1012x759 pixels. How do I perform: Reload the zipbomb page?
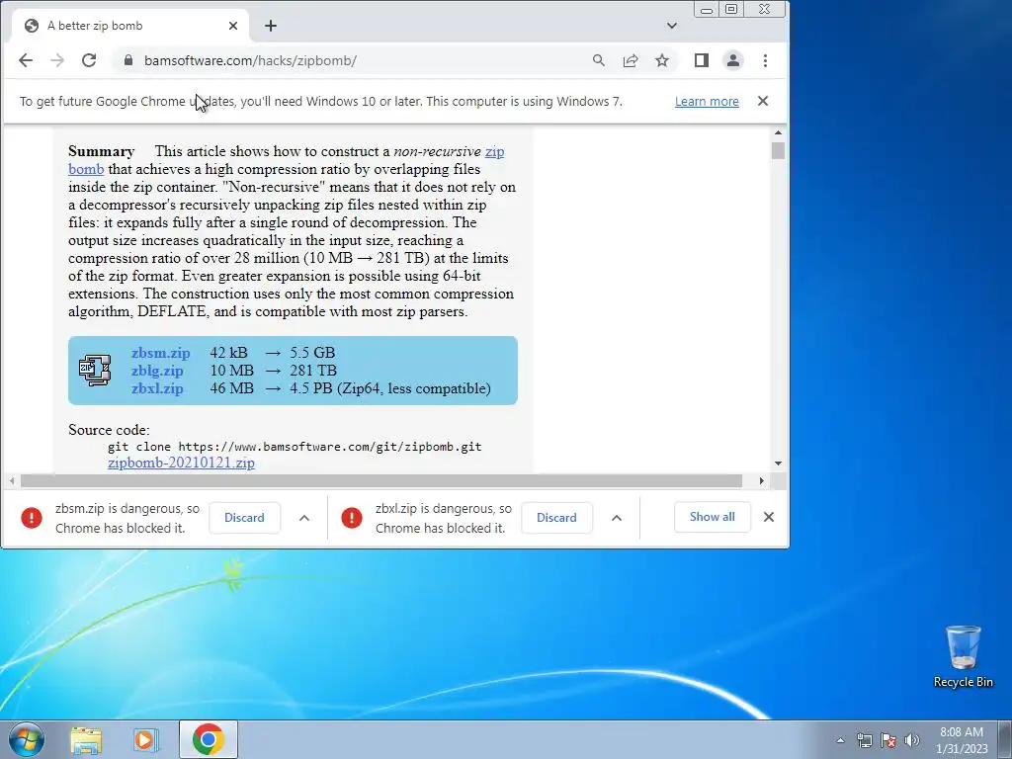89,60
